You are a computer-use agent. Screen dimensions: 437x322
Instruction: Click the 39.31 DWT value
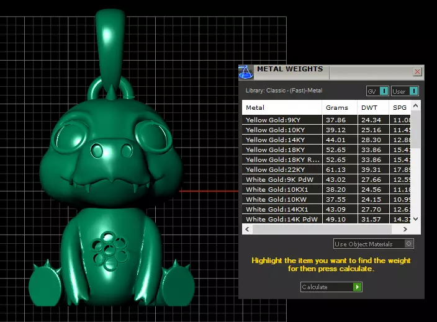(x=371, y=169)
